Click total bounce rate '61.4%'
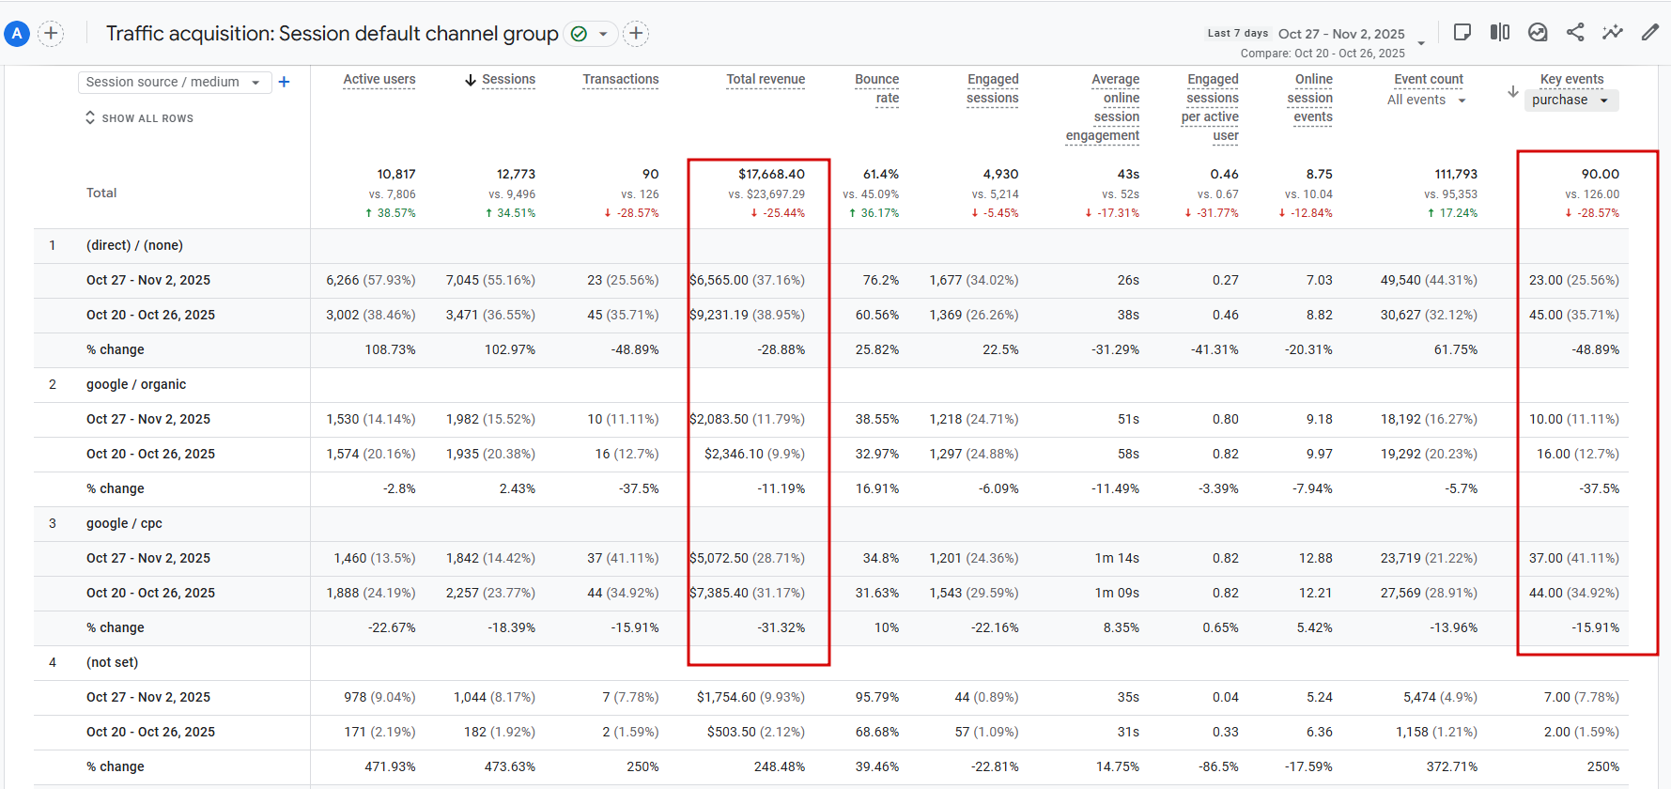The image size is (1671, 789). pyautogui.click(x=881, y=175)
